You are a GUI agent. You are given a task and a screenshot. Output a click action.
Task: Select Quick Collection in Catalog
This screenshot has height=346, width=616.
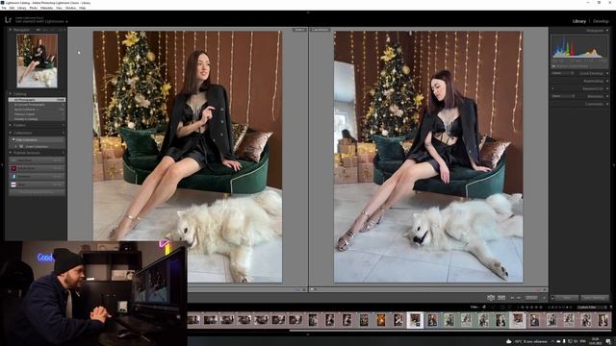pos(37,110)
